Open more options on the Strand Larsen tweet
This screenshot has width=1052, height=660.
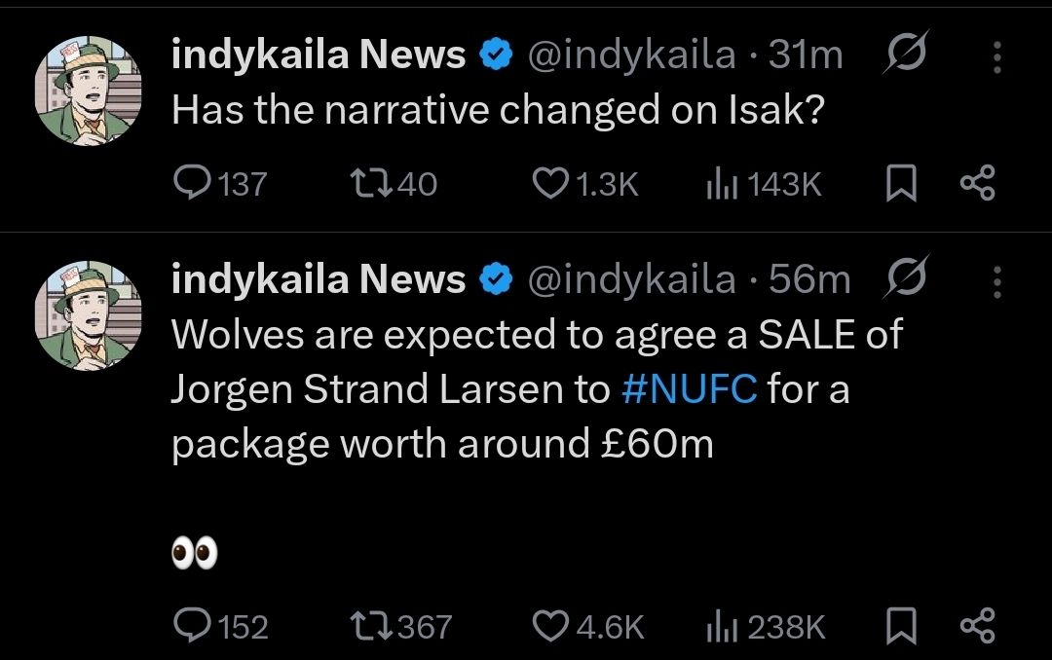[996, 281]
